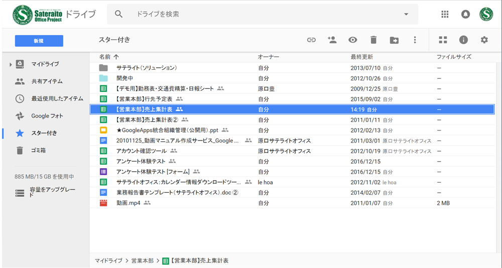Click 885 MB/15 GB を使用中 storage text
The width and height of the screenshot is (502, 268).
44,177
